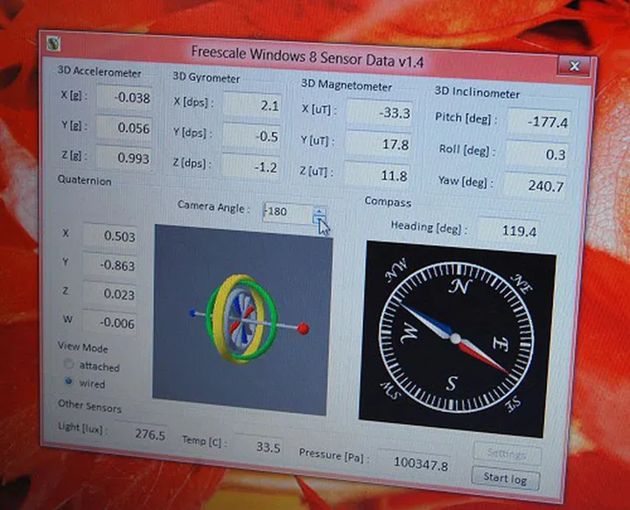Image resolution: width=630 pixels, height=510 pixels.
Task: Click the 3D gyroscope model view
Action: click(x=242, y=319)
